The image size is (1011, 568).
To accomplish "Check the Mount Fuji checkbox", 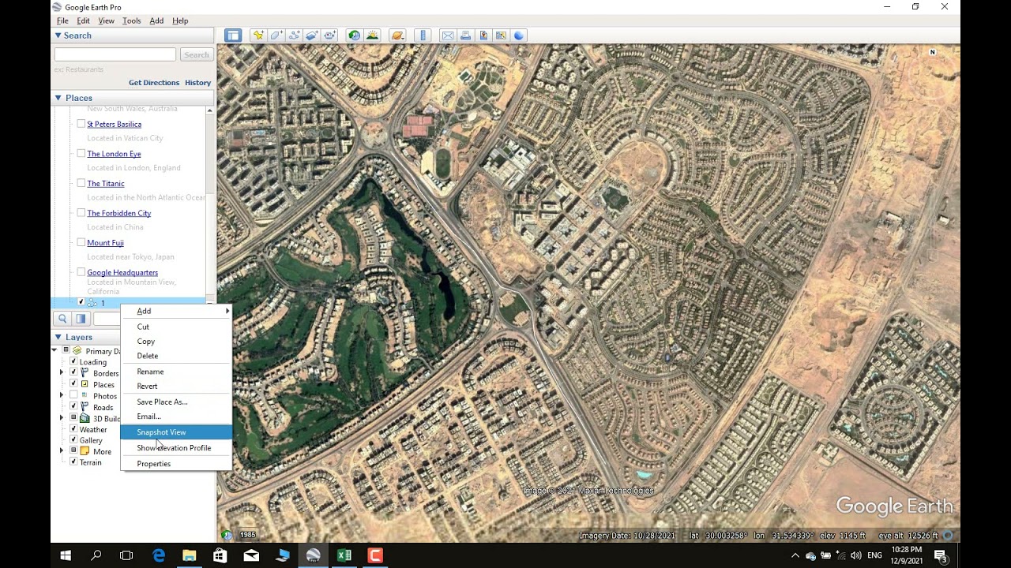I will click(x=81, y=242).
